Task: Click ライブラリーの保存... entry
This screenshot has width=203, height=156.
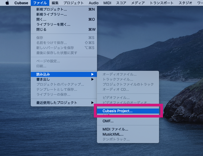Action: [x=64, y=94]
